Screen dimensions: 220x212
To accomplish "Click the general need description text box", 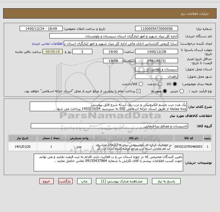I will (x=108, y=106).
